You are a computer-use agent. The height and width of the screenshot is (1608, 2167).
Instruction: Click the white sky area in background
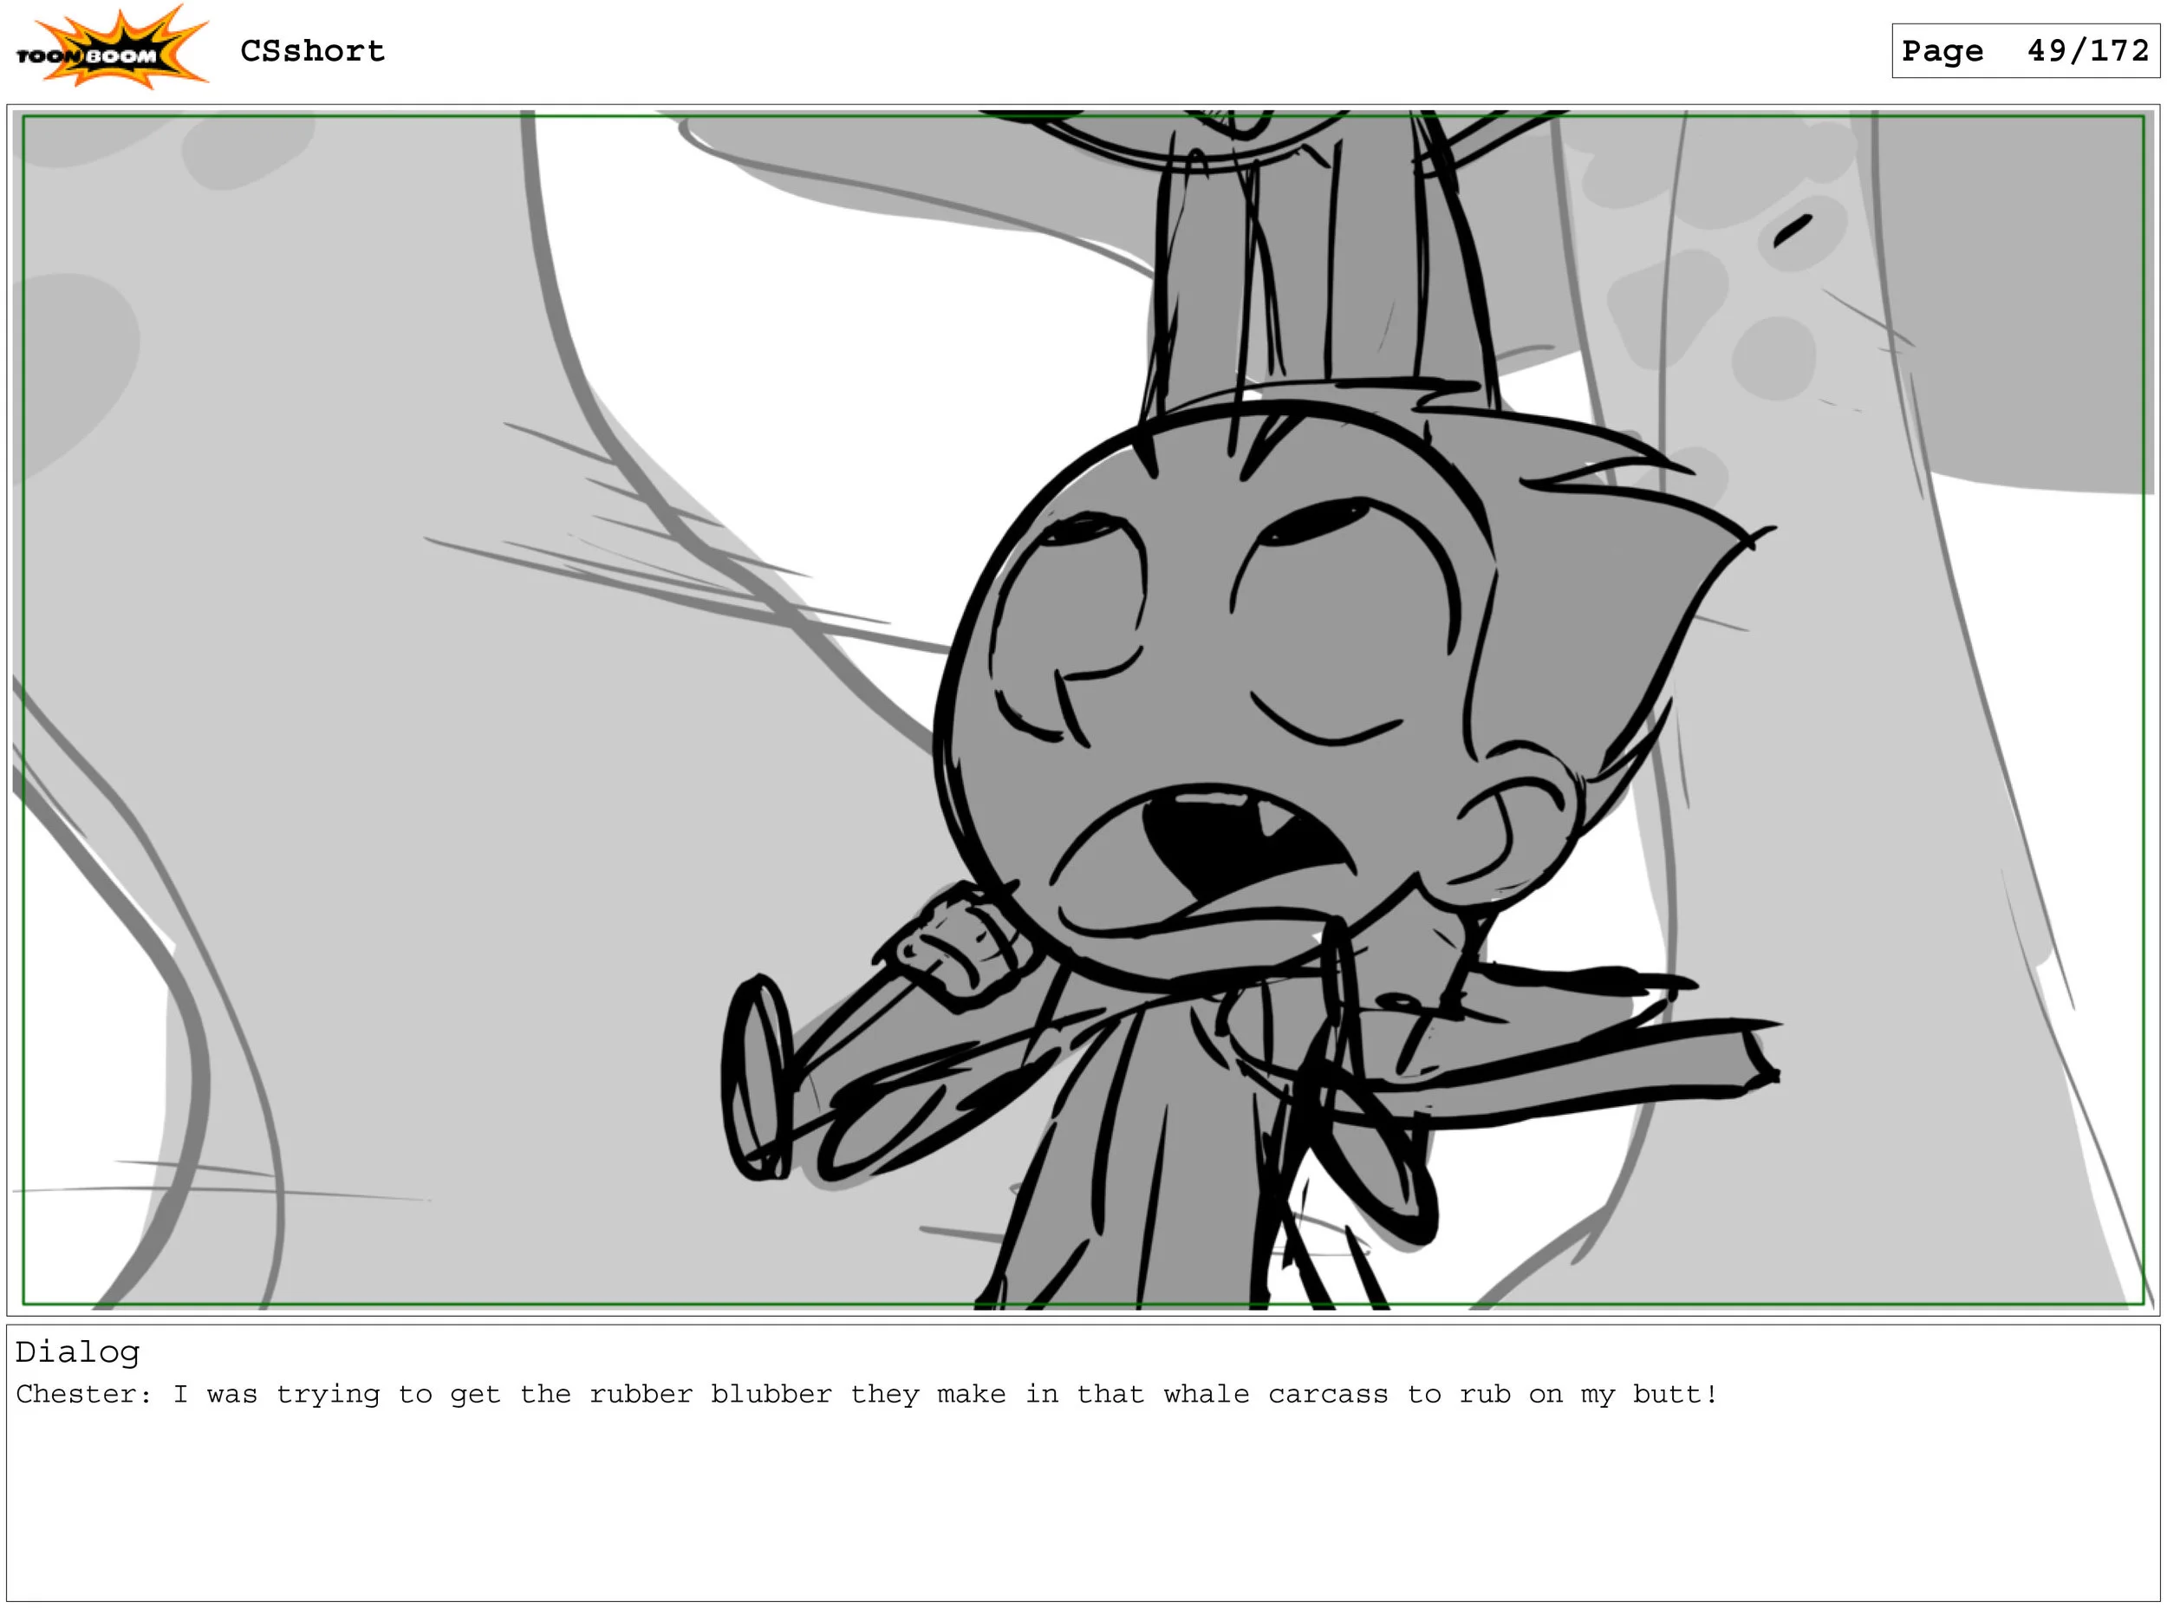coord(827,389)
